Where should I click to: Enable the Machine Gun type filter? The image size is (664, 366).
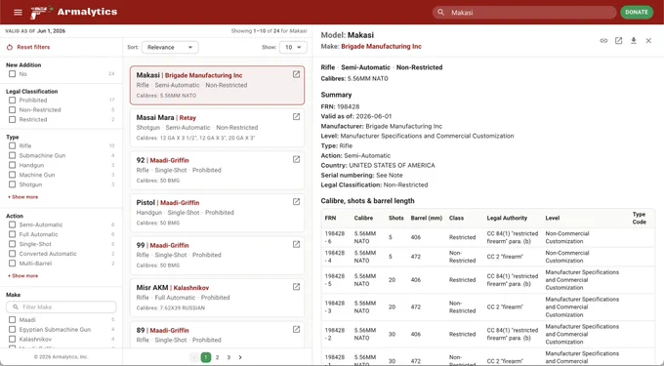click(13, 175)
